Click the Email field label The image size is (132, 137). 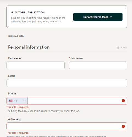pyautogui.click(x=11, y=76)
